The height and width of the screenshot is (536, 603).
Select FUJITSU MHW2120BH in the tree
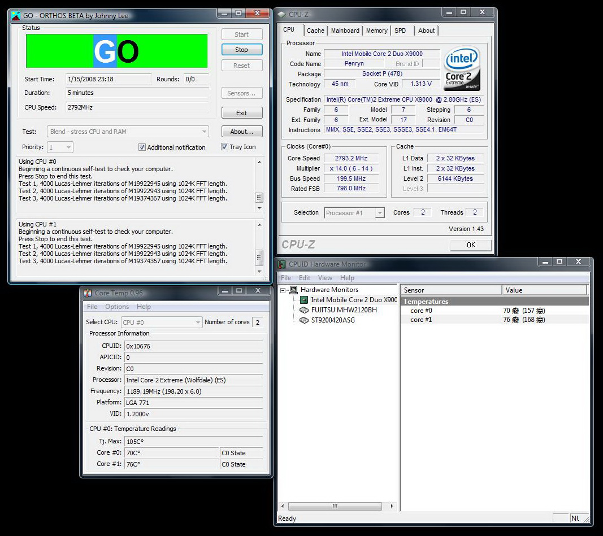coord(344,310)
